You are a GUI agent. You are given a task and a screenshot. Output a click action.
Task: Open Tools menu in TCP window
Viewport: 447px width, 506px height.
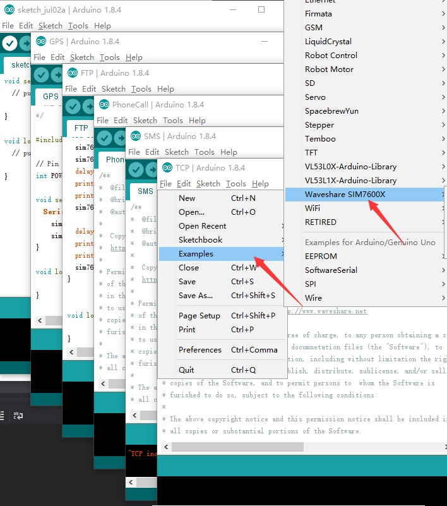point(235,184)
